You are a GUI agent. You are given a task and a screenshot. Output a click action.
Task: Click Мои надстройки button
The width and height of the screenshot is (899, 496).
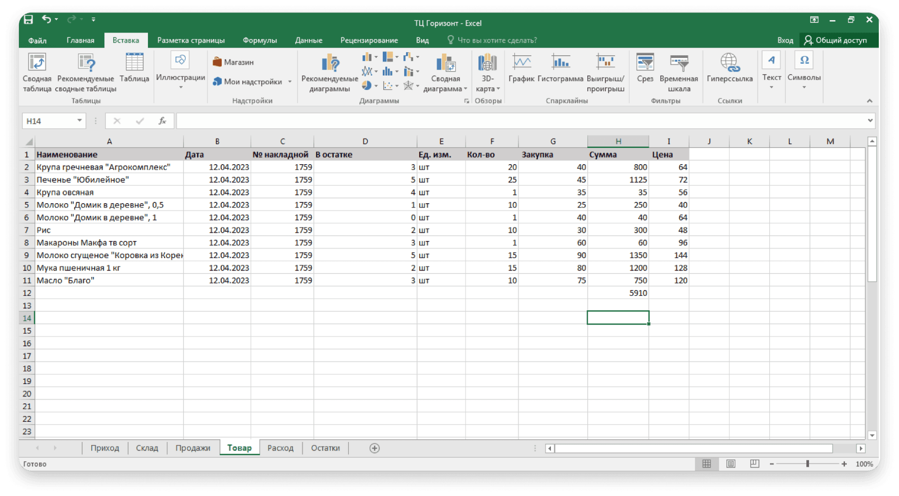(x=247, y=81)
